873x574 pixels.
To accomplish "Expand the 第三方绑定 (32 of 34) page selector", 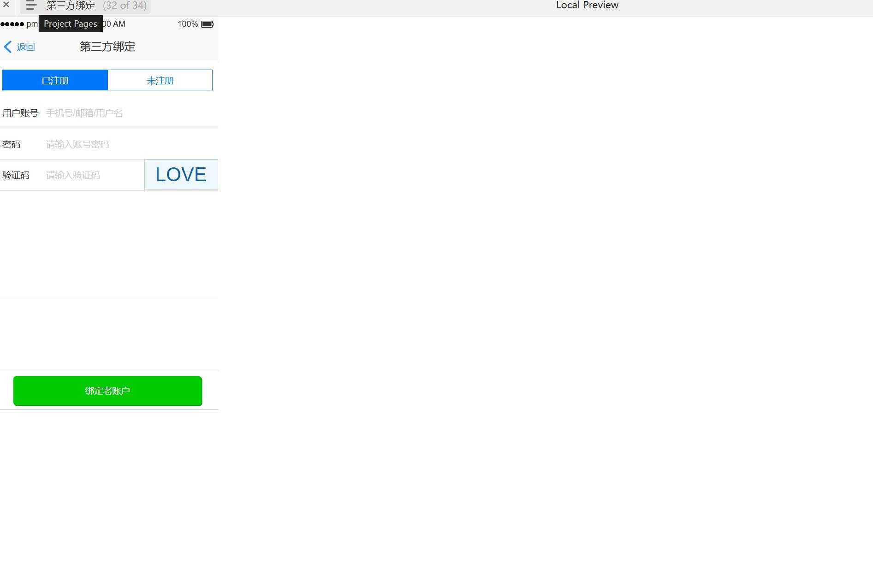I will 96,6.
